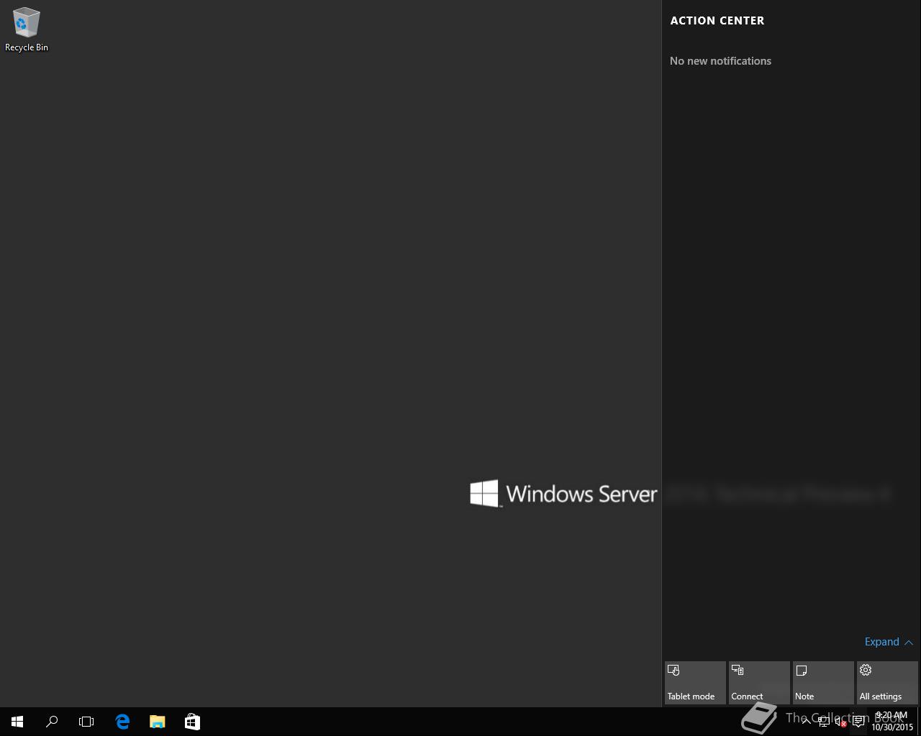Viewport: 921px width, 736px height.
Task: Expand the quick actions list
Action: click(889, 642)
